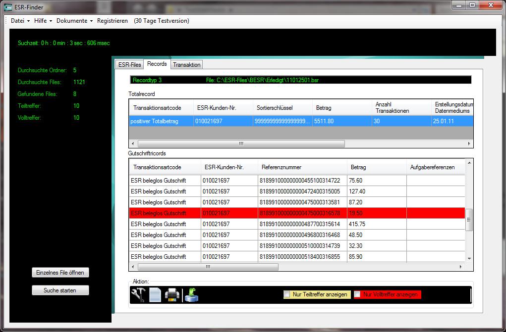Click Aufgabereferenzen column header
This screenshot has height=332, width=506.
pos(436,167)
